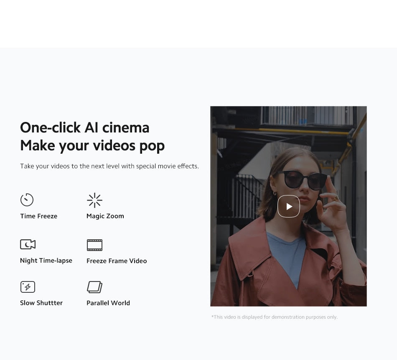Click the video demonstration disclaimer text
397x360 pixels.
click(x=274, y=317)
